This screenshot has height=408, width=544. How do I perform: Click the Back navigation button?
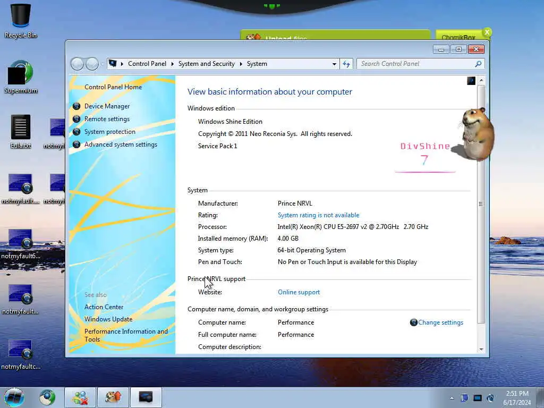point(78,64)
